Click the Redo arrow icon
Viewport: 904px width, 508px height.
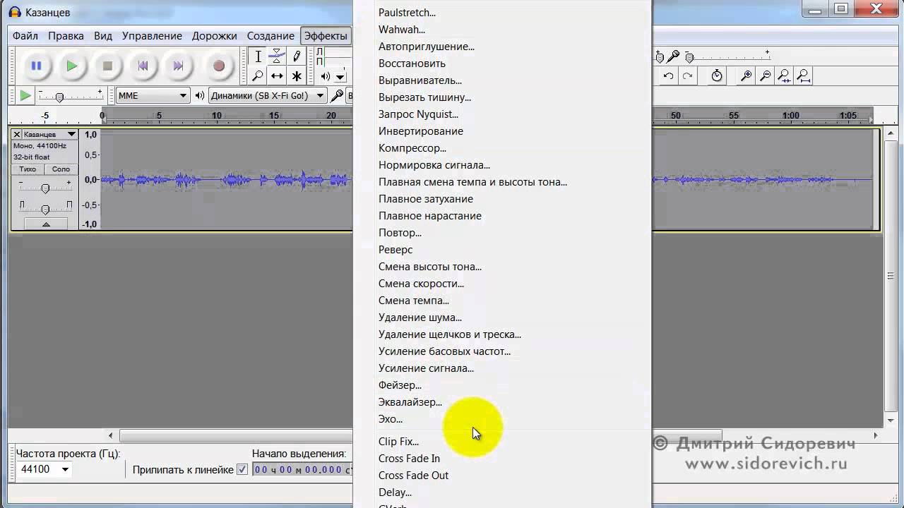point(686,75)
